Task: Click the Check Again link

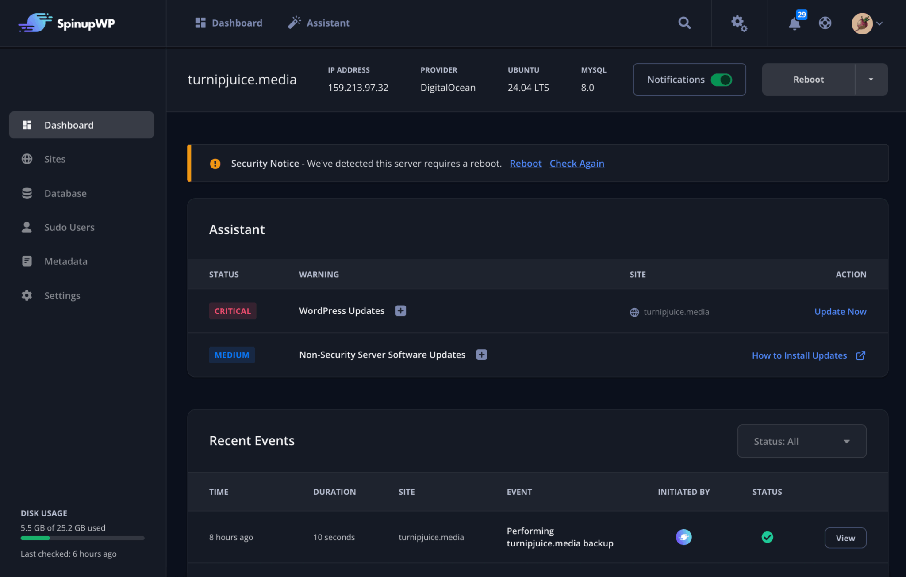Action: pyautogui.click(x=577, y=164)
